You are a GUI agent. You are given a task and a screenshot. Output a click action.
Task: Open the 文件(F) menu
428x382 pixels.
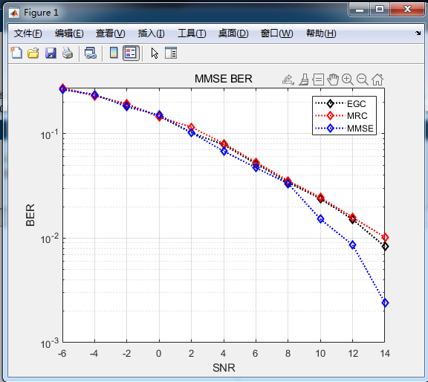coord(27,33)
